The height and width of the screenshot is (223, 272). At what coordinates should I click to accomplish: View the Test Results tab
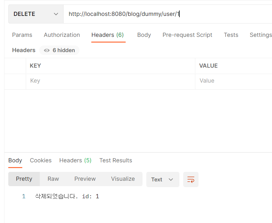pos(116,160)
